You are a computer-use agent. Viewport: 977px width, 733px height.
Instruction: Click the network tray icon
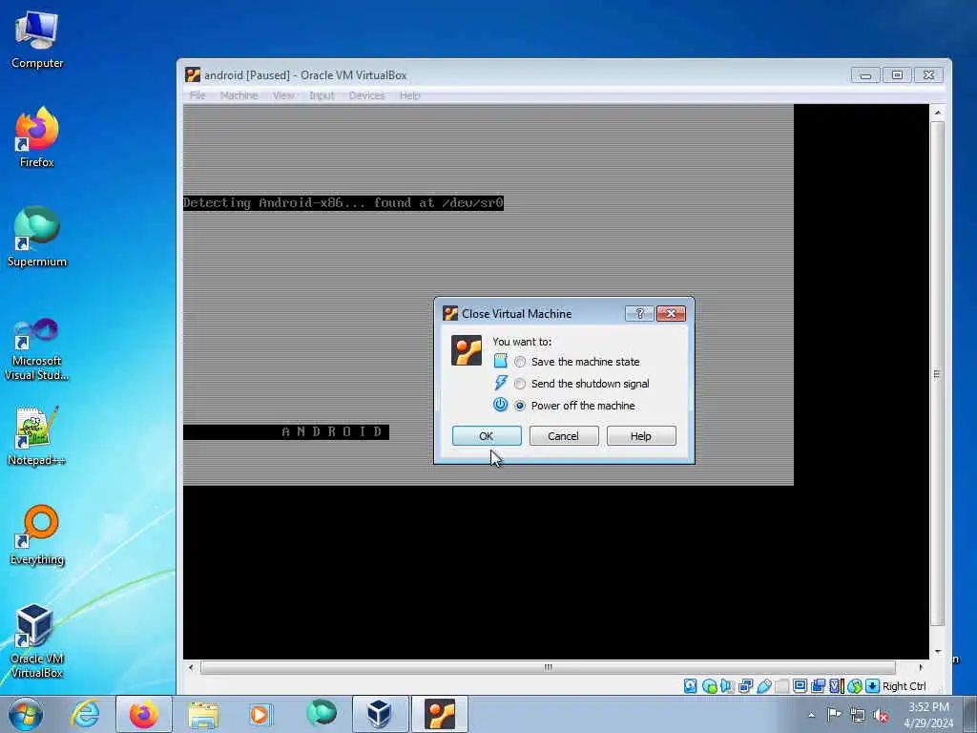(x=858, y=715)
